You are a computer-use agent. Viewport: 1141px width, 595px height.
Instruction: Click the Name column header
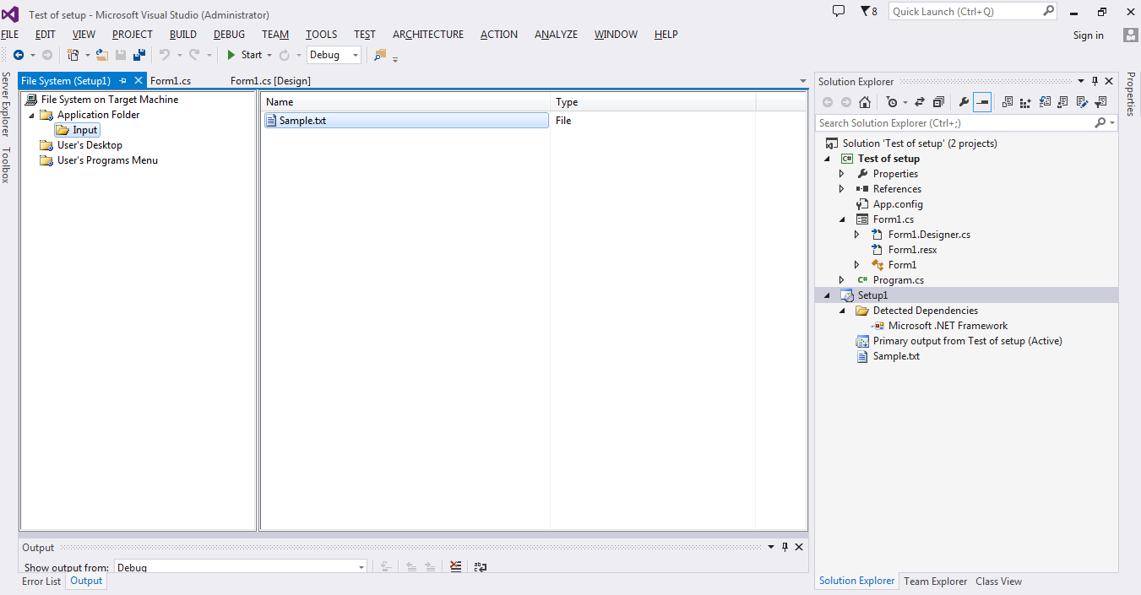(x=405, y=102)
